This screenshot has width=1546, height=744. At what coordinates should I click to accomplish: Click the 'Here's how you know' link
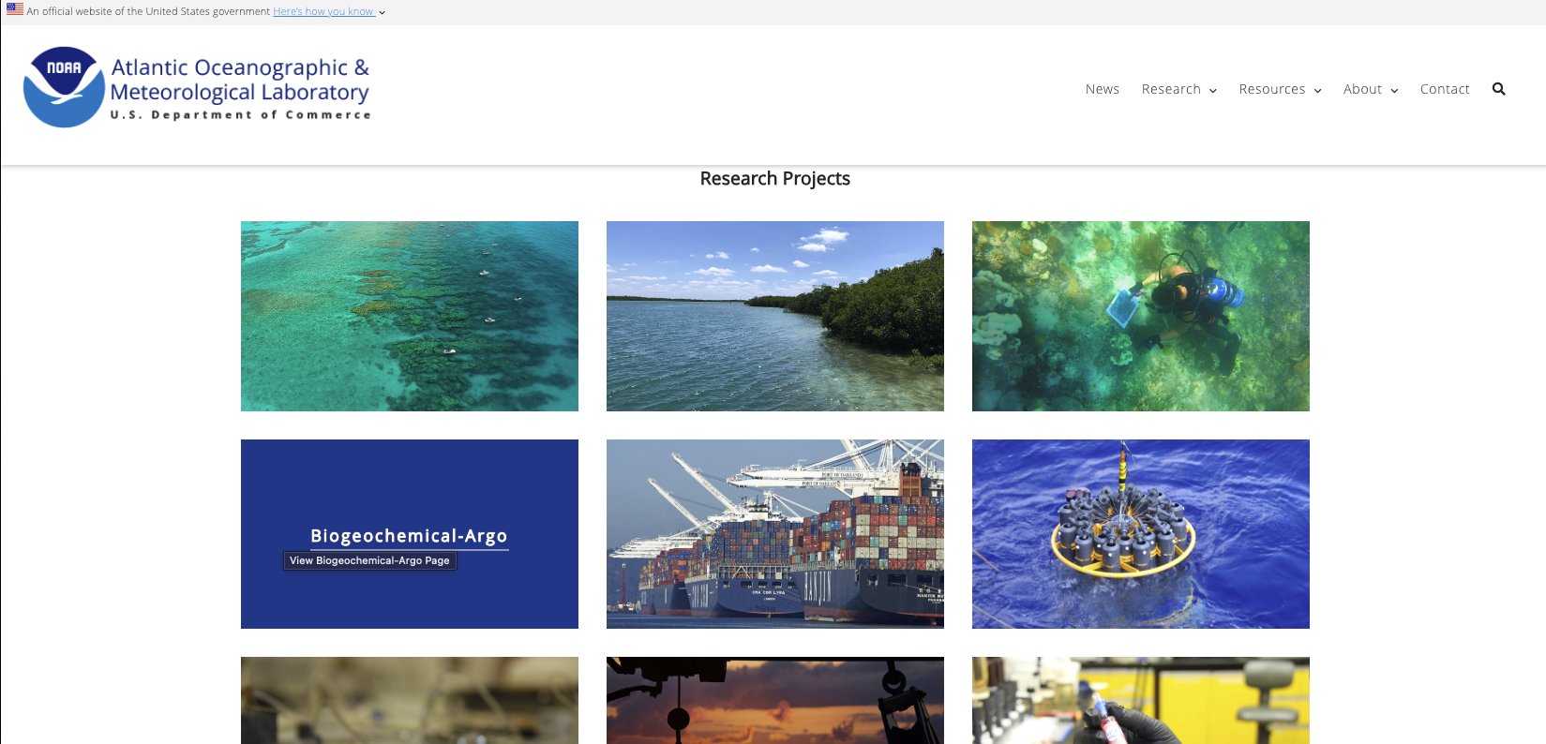tap(323, 11)
